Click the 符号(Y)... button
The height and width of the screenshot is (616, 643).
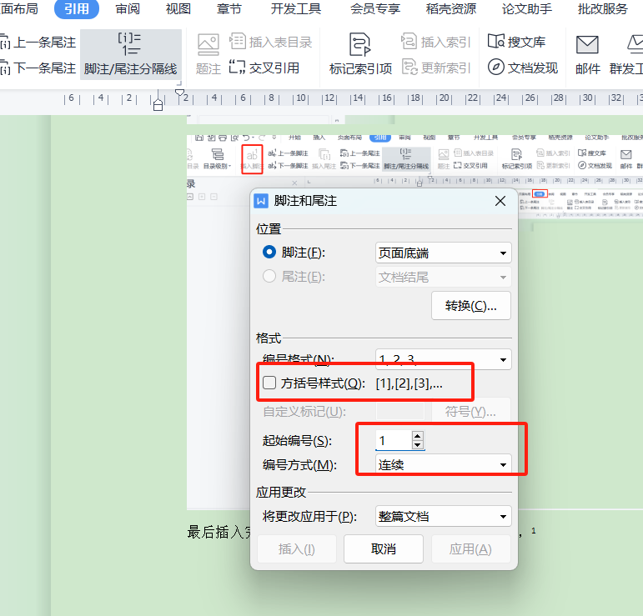(x=470, y=411)
